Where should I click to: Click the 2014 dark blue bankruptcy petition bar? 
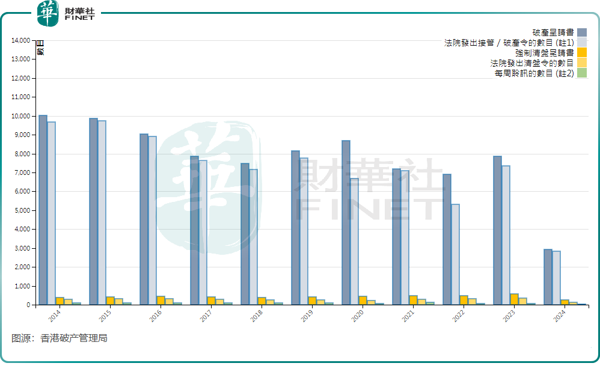(x=43, y=210)
